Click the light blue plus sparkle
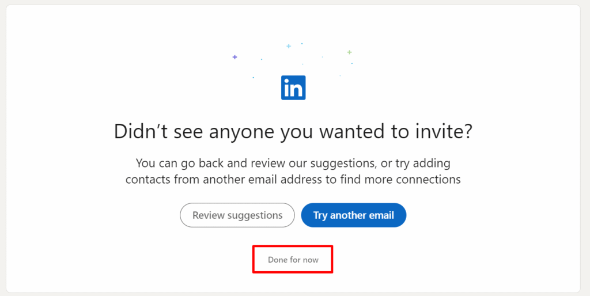This screenshot has height=296, width=590. point(289,46)
